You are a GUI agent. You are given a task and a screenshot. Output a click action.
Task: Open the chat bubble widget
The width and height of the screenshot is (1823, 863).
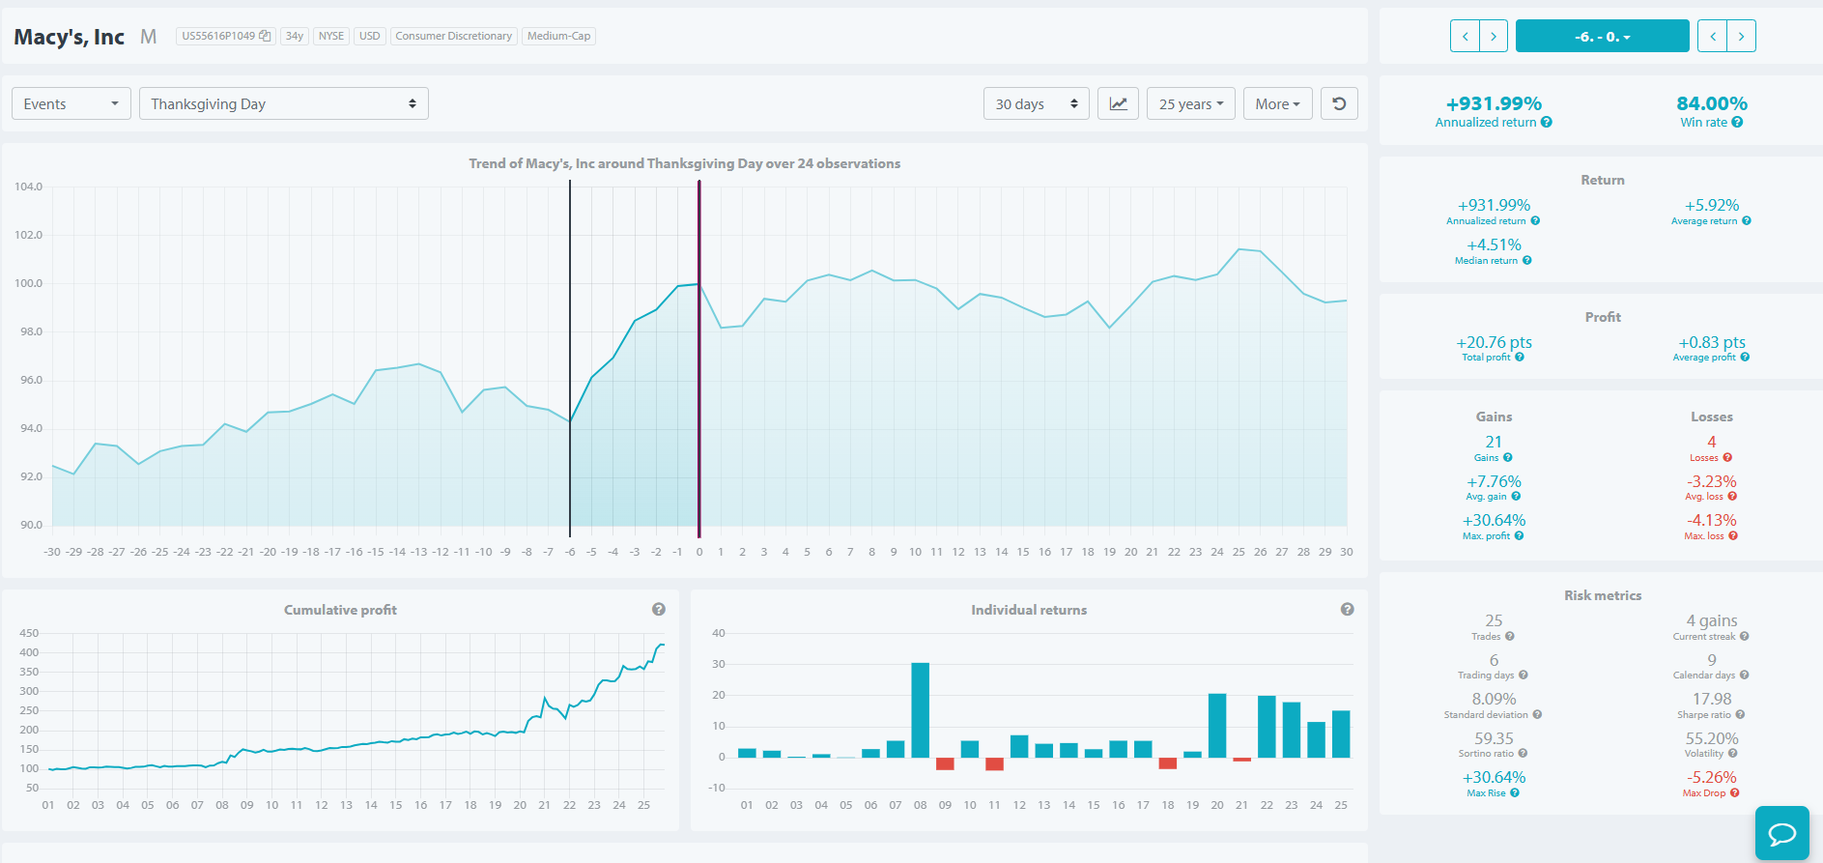click(x=1781, y=833)
